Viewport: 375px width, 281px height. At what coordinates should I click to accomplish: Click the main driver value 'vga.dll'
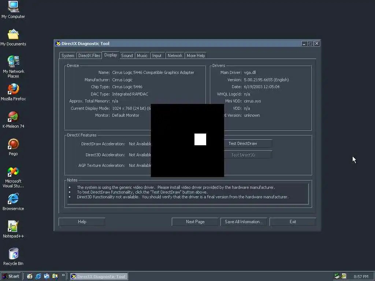(250, 72)
